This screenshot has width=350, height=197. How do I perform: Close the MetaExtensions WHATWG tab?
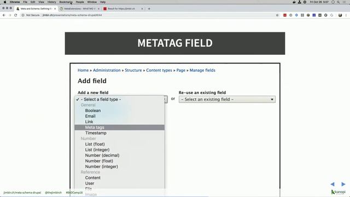coord(98,9)
